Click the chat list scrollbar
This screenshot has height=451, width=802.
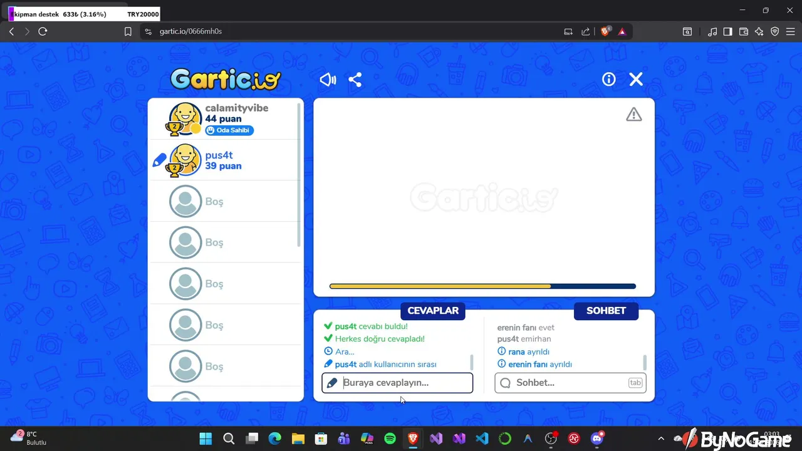click(x=644, y=363)
